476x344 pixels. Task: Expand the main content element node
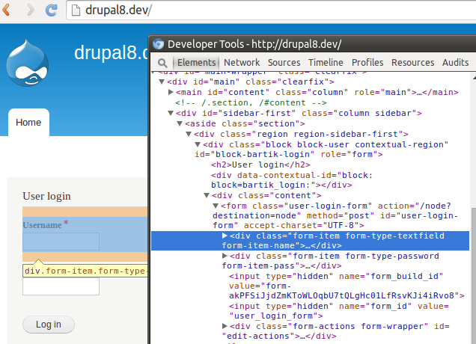[x=170, y=92]
